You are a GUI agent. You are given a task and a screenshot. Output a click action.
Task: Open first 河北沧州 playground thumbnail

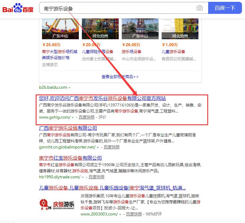click(x=100, y=29)
